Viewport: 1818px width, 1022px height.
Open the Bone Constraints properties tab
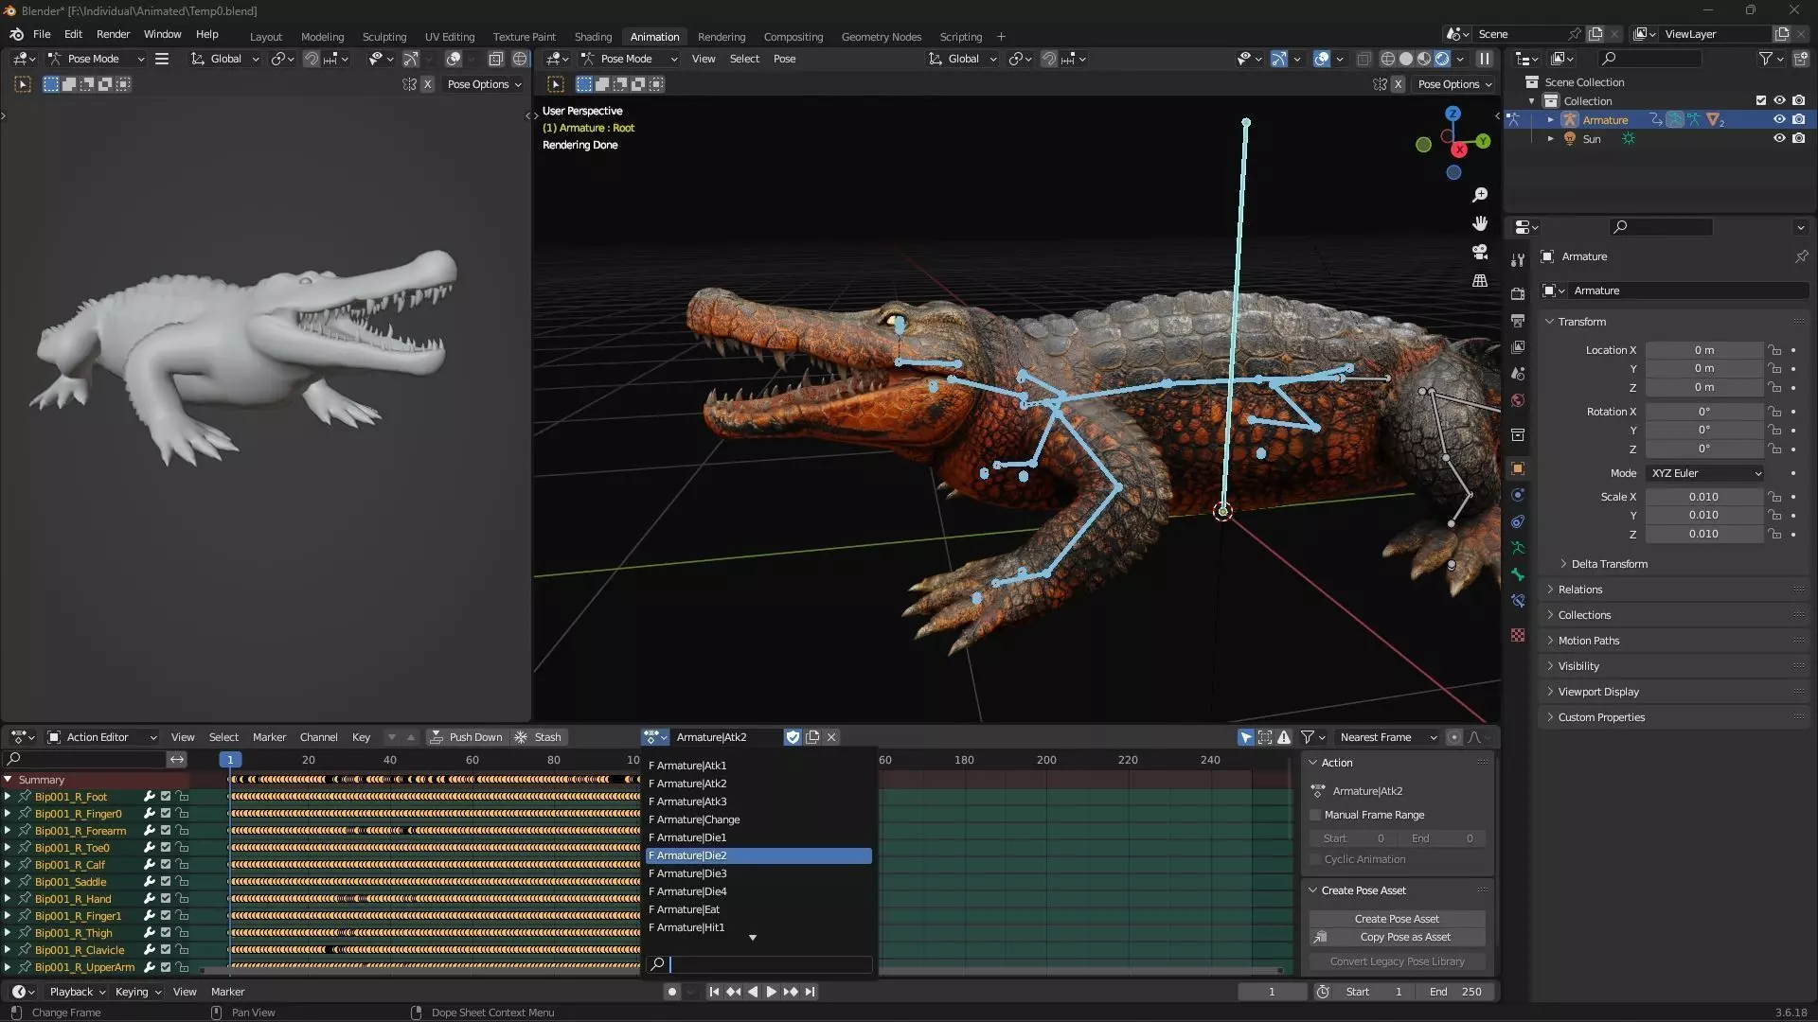(1518, 601)
